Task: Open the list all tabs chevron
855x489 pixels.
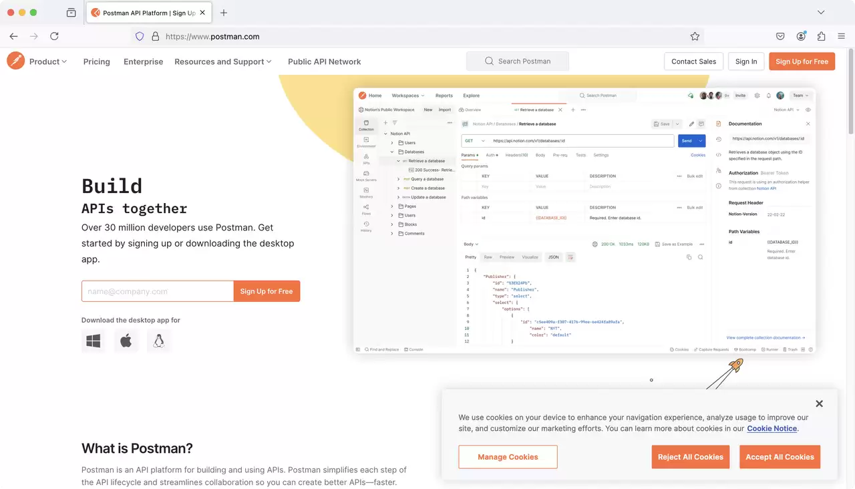Action: pos(821,13)
